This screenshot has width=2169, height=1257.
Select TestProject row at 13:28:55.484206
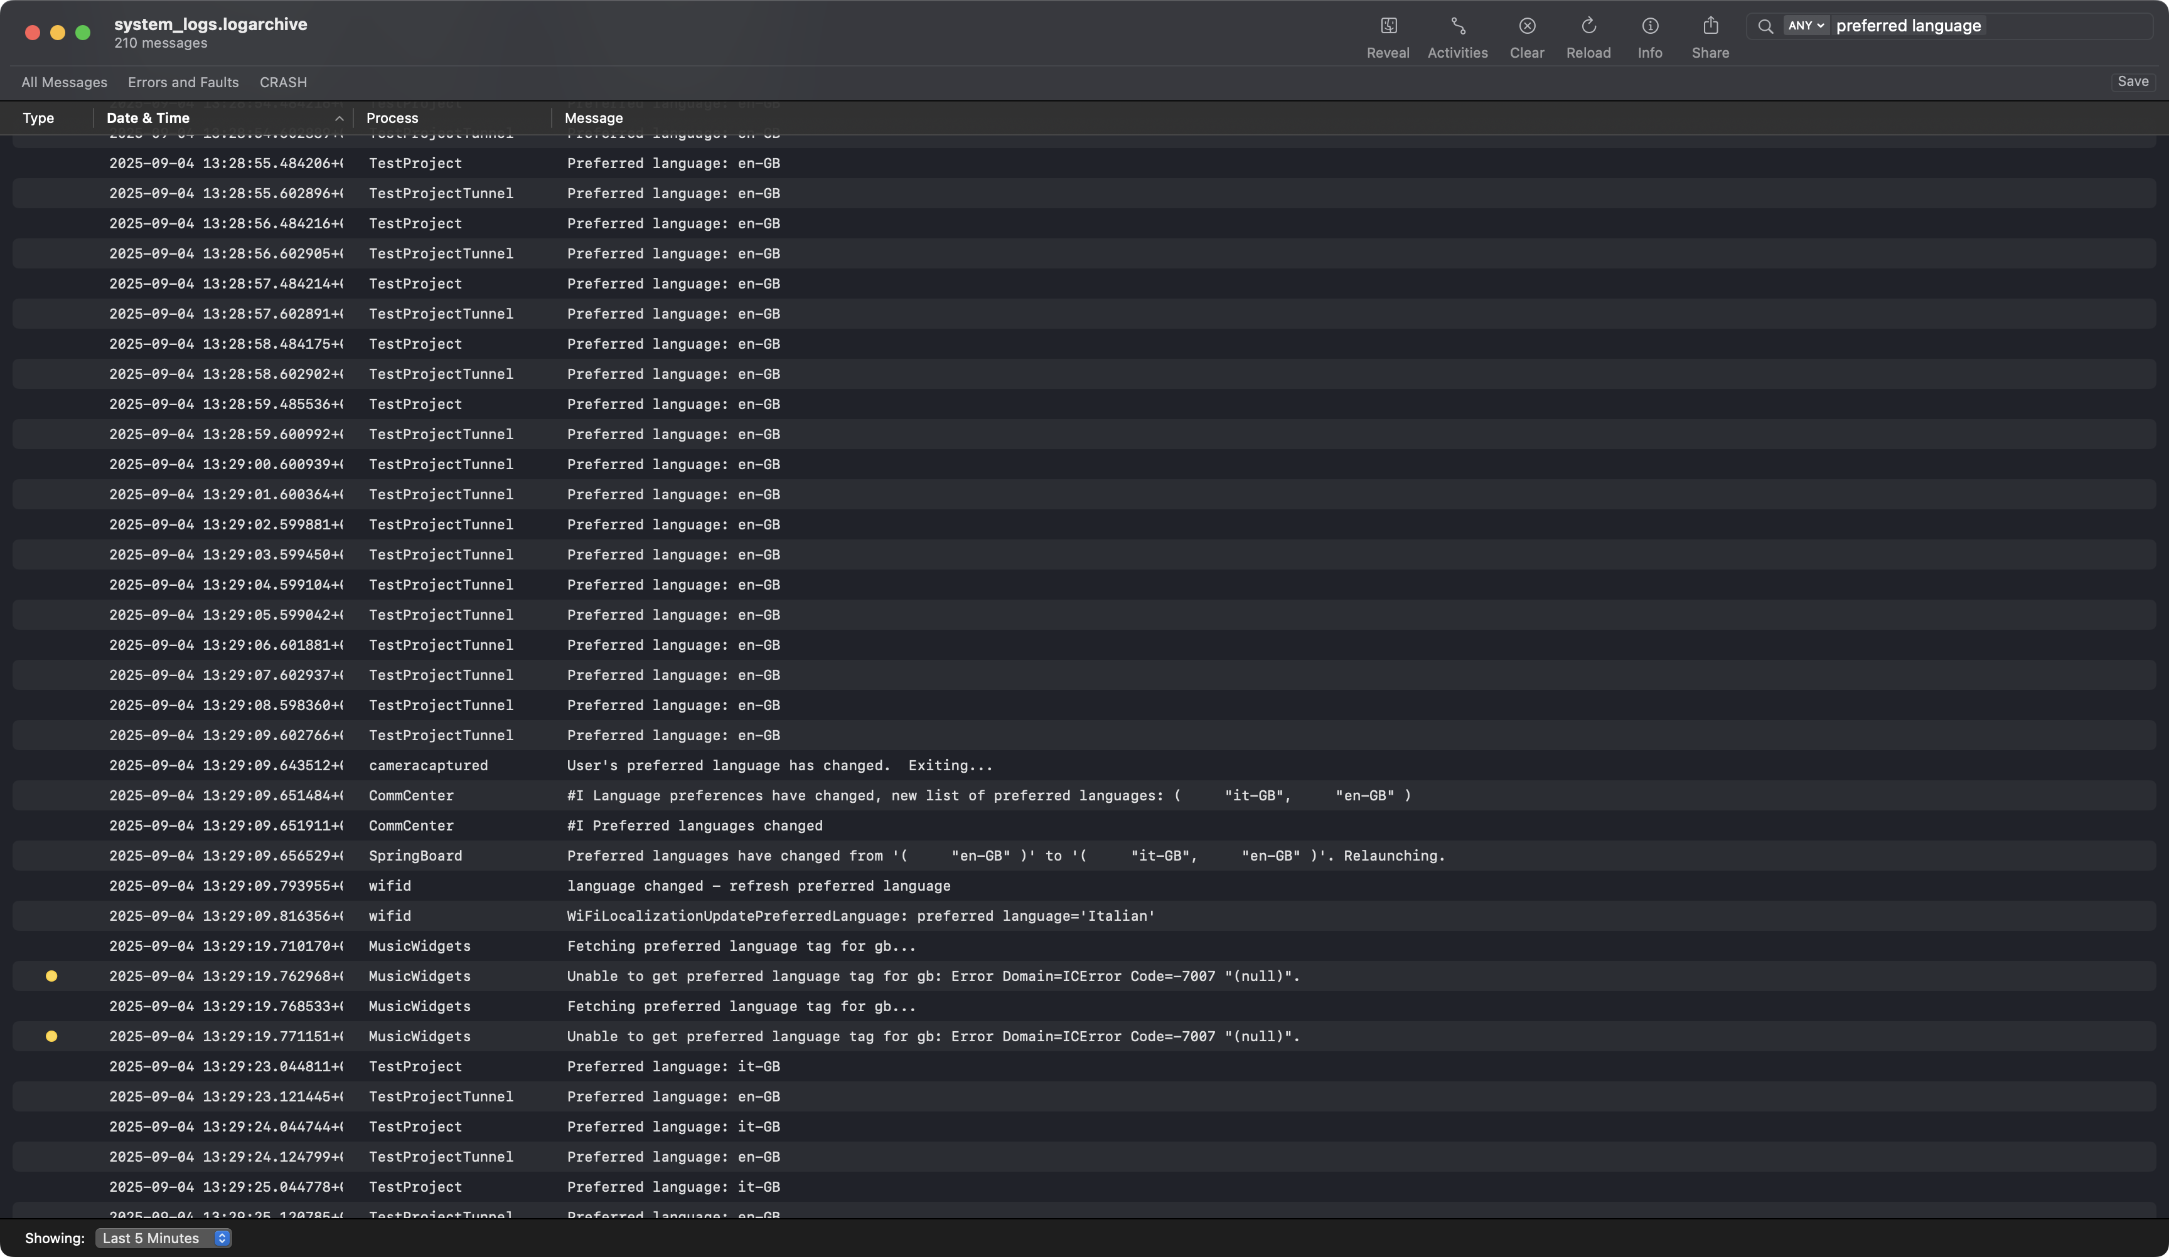[1084, 162]
